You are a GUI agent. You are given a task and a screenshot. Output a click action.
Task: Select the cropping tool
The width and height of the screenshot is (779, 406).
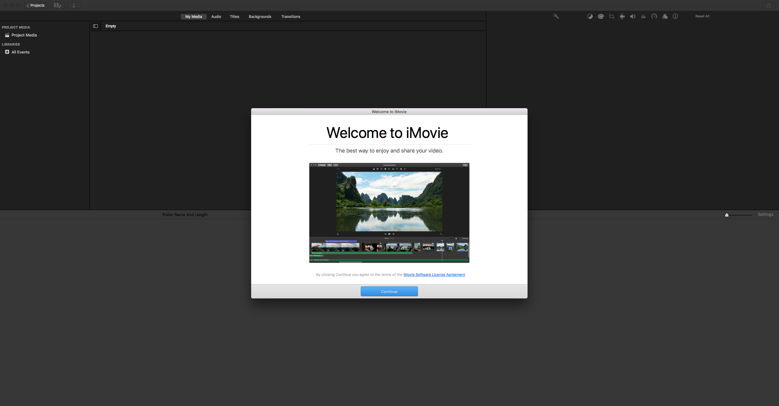coord(612,16)
